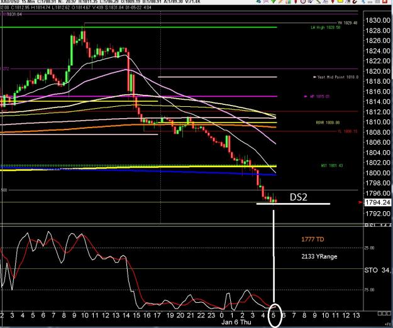Click hour 21 on the time axis
Screen dimensions: 393x328
coord(191,315)
